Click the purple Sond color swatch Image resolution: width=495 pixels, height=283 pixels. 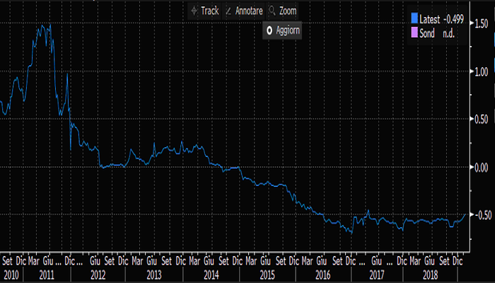415,33
